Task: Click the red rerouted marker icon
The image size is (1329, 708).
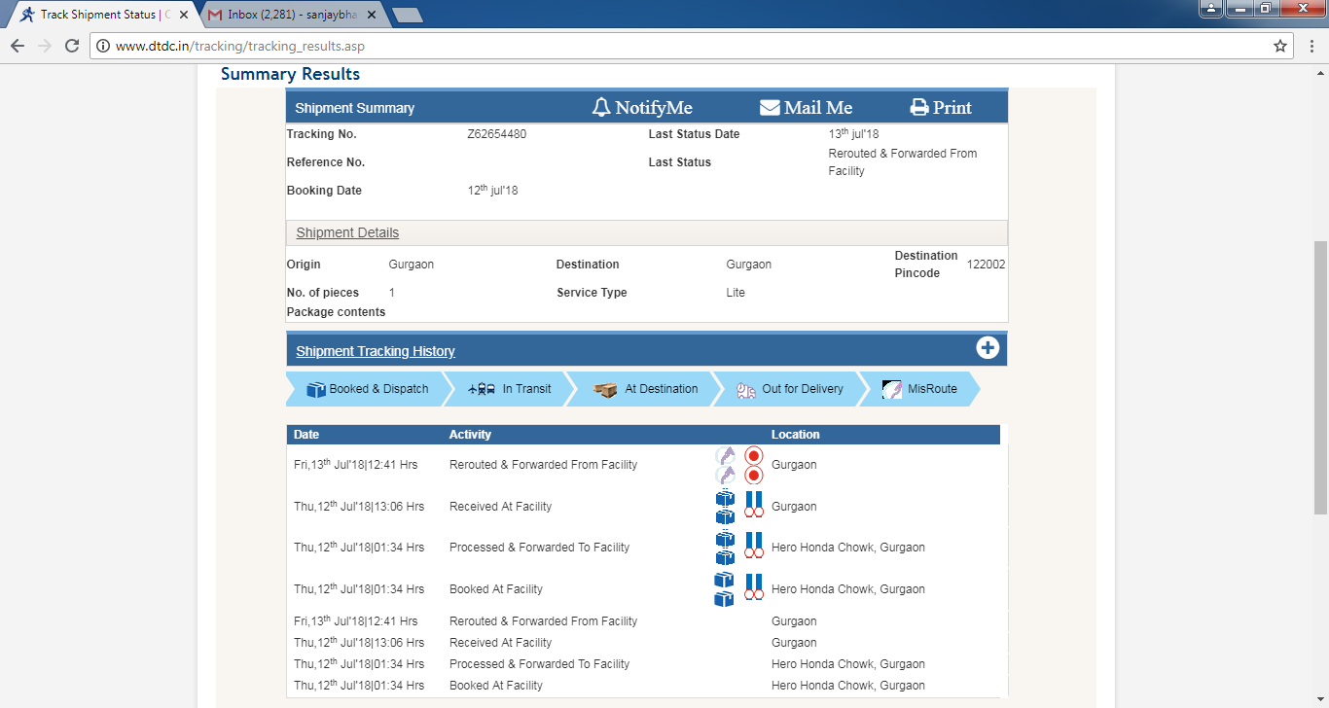Action: tap(753, 456)
